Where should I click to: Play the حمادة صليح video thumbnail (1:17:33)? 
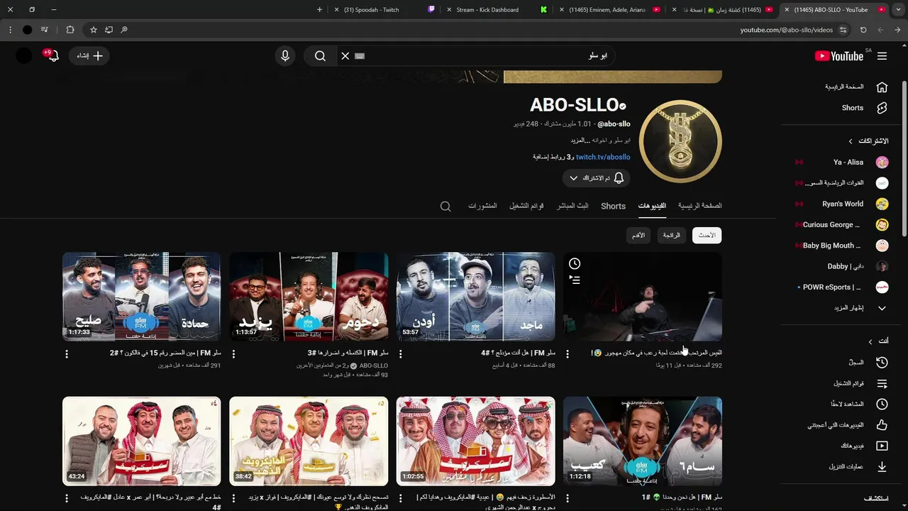click(x=141, y=297)
